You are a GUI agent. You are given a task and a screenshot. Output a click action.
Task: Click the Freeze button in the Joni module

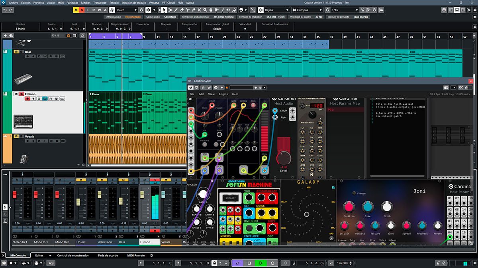(x=354, y=193)
